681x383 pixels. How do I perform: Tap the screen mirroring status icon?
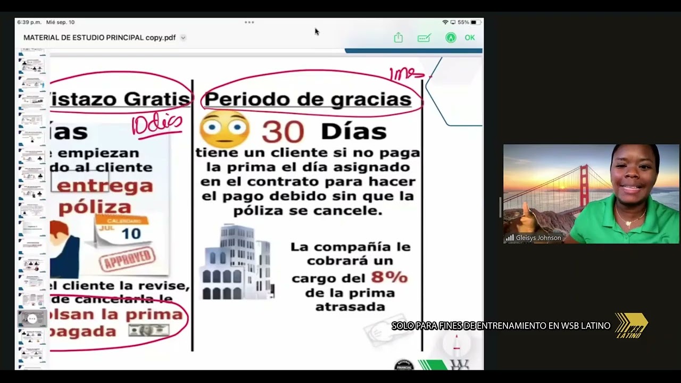click(453, 22)
